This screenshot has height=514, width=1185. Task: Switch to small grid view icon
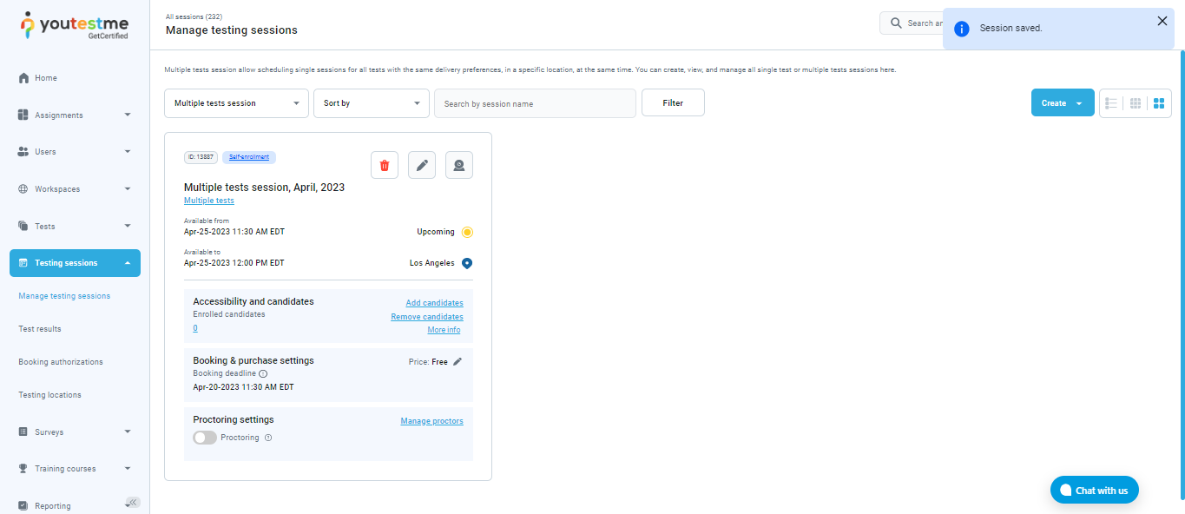coord(1136,103)
